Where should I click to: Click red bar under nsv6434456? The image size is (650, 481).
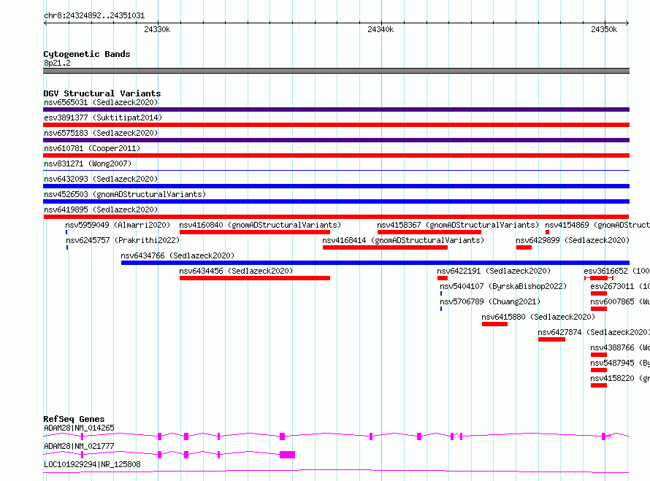[255, 278]
